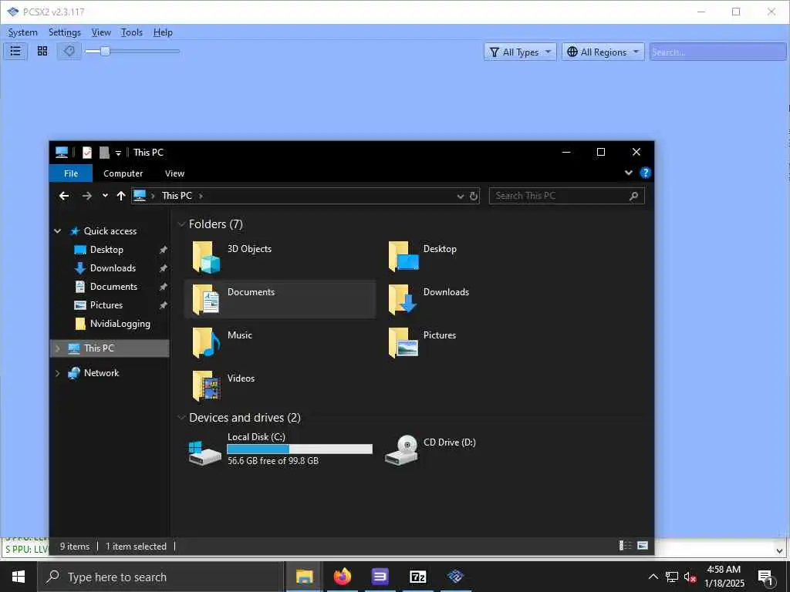Screen dimensions: 790x592
Task: Open All Regions filter dropdown
Action: 603,52
